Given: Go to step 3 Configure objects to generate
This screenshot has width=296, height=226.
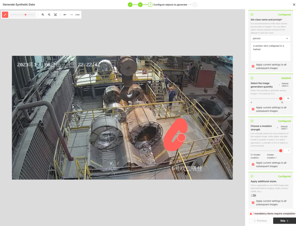Looking at the screenshot, I should [x=150, y=5].
